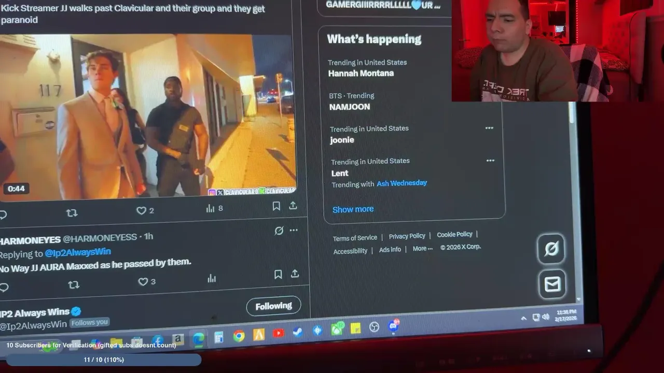Screen dimensions: 664x373
Task: Open more options on HARMONEYES reply
Action: [x=294, y=230]
